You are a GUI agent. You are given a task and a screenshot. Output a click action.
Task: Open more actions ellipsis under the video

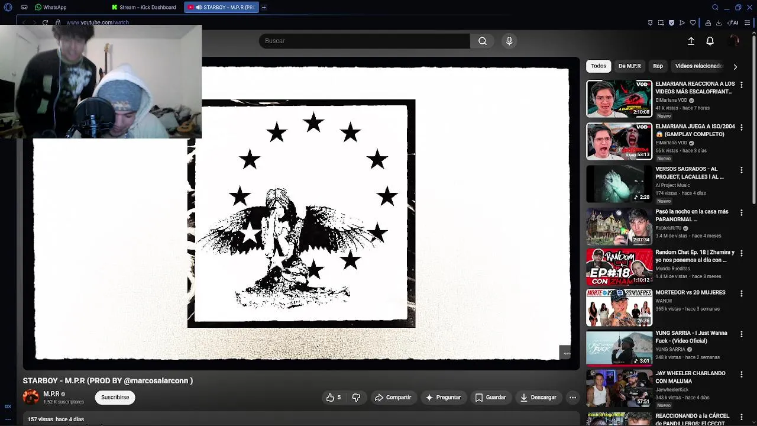pos(572,398)
